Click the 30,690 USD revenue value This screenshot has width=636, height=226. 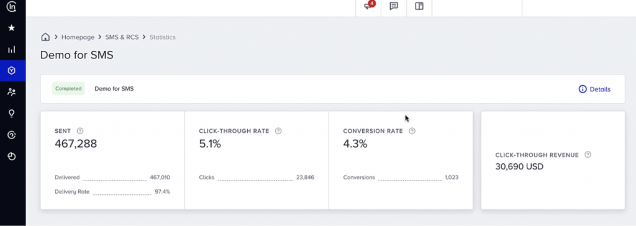click(519, 166)
